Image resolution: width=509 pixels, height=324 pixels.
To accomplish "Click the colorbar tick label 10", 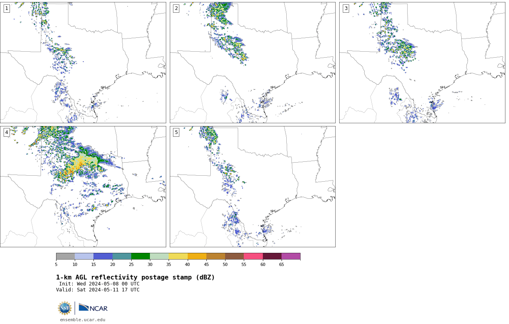I will (75, 264).
